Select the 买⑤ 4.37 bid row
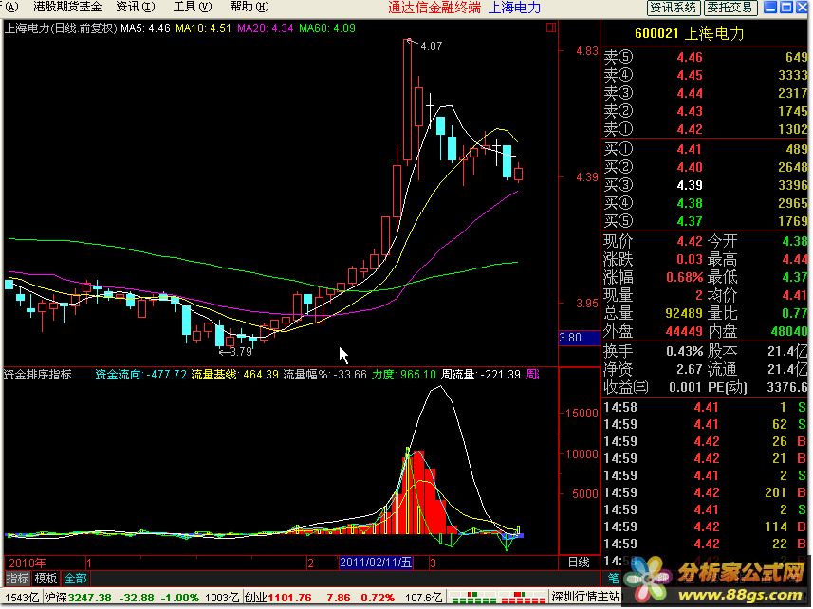The image size is (813, 609). (705, 221)
